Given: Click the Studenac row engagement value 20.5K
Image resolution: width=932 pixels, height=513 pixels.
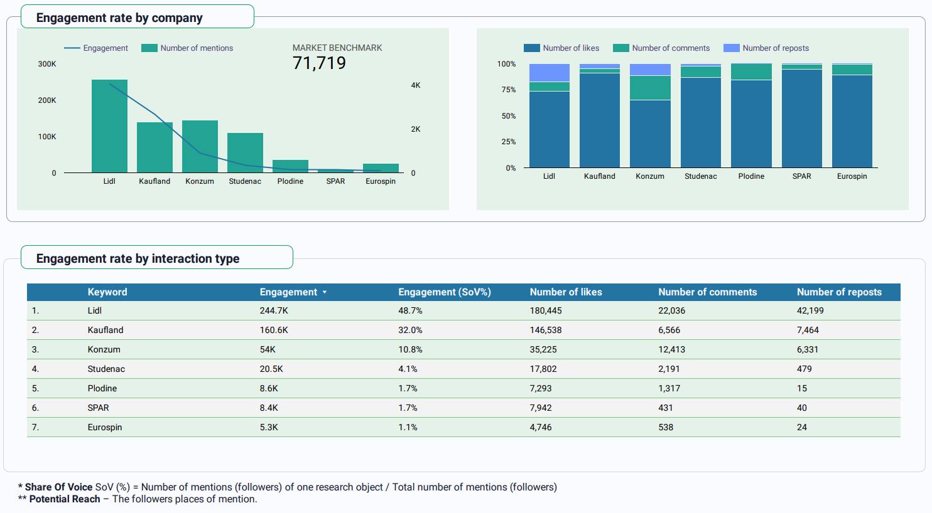Looking at the screenshot, I should pos(271,369).
